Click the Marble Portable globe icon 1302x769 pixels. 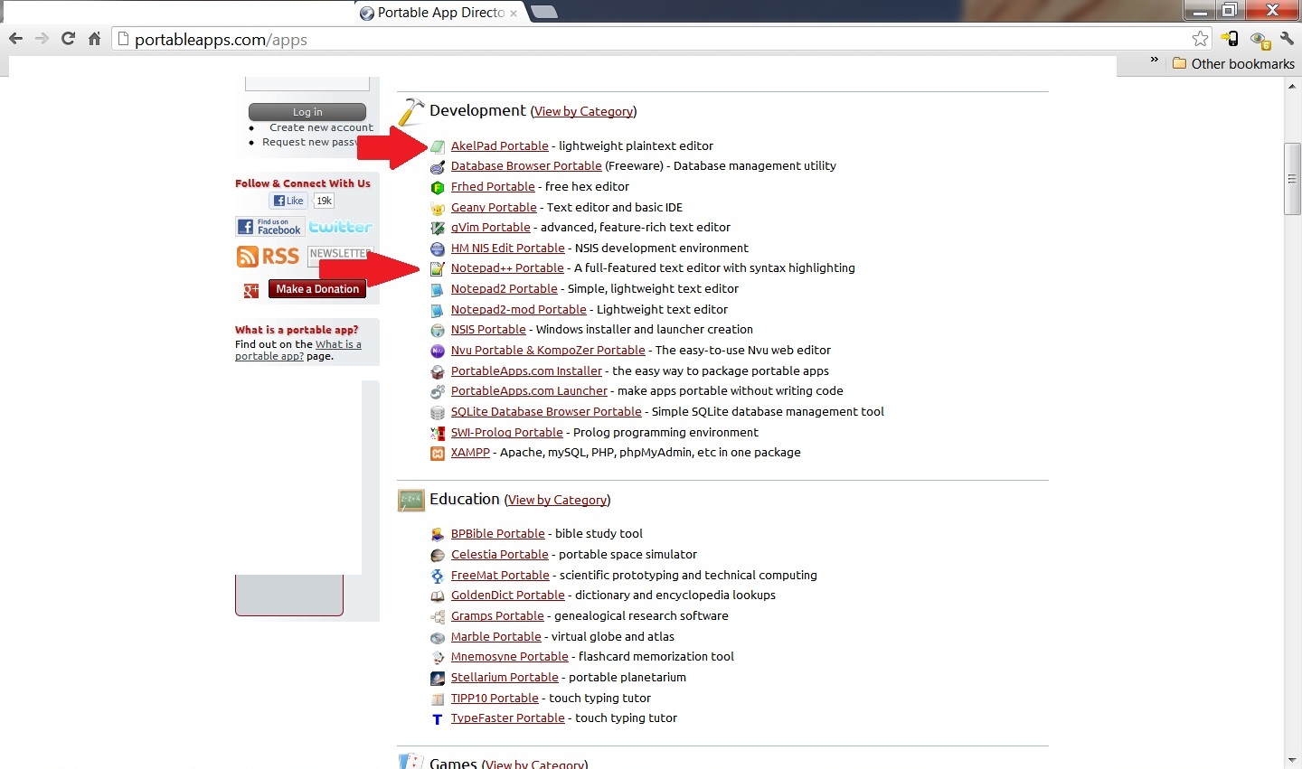pos(438,638)
